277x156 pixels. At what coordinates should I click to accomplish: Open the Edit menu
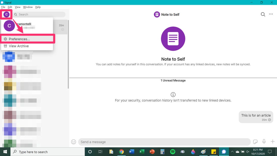tap(10, 7)
